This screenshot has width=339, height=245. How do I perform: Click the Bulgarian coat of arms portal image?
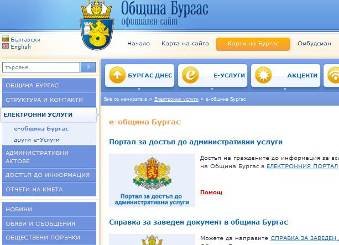152,180
